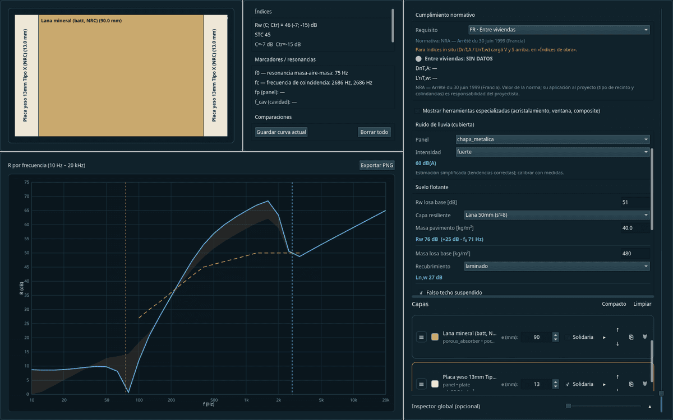Grab the drag handle of the Placa yeso layer
The width and height of the screenshot is (673, 420).
coord(422,384)
